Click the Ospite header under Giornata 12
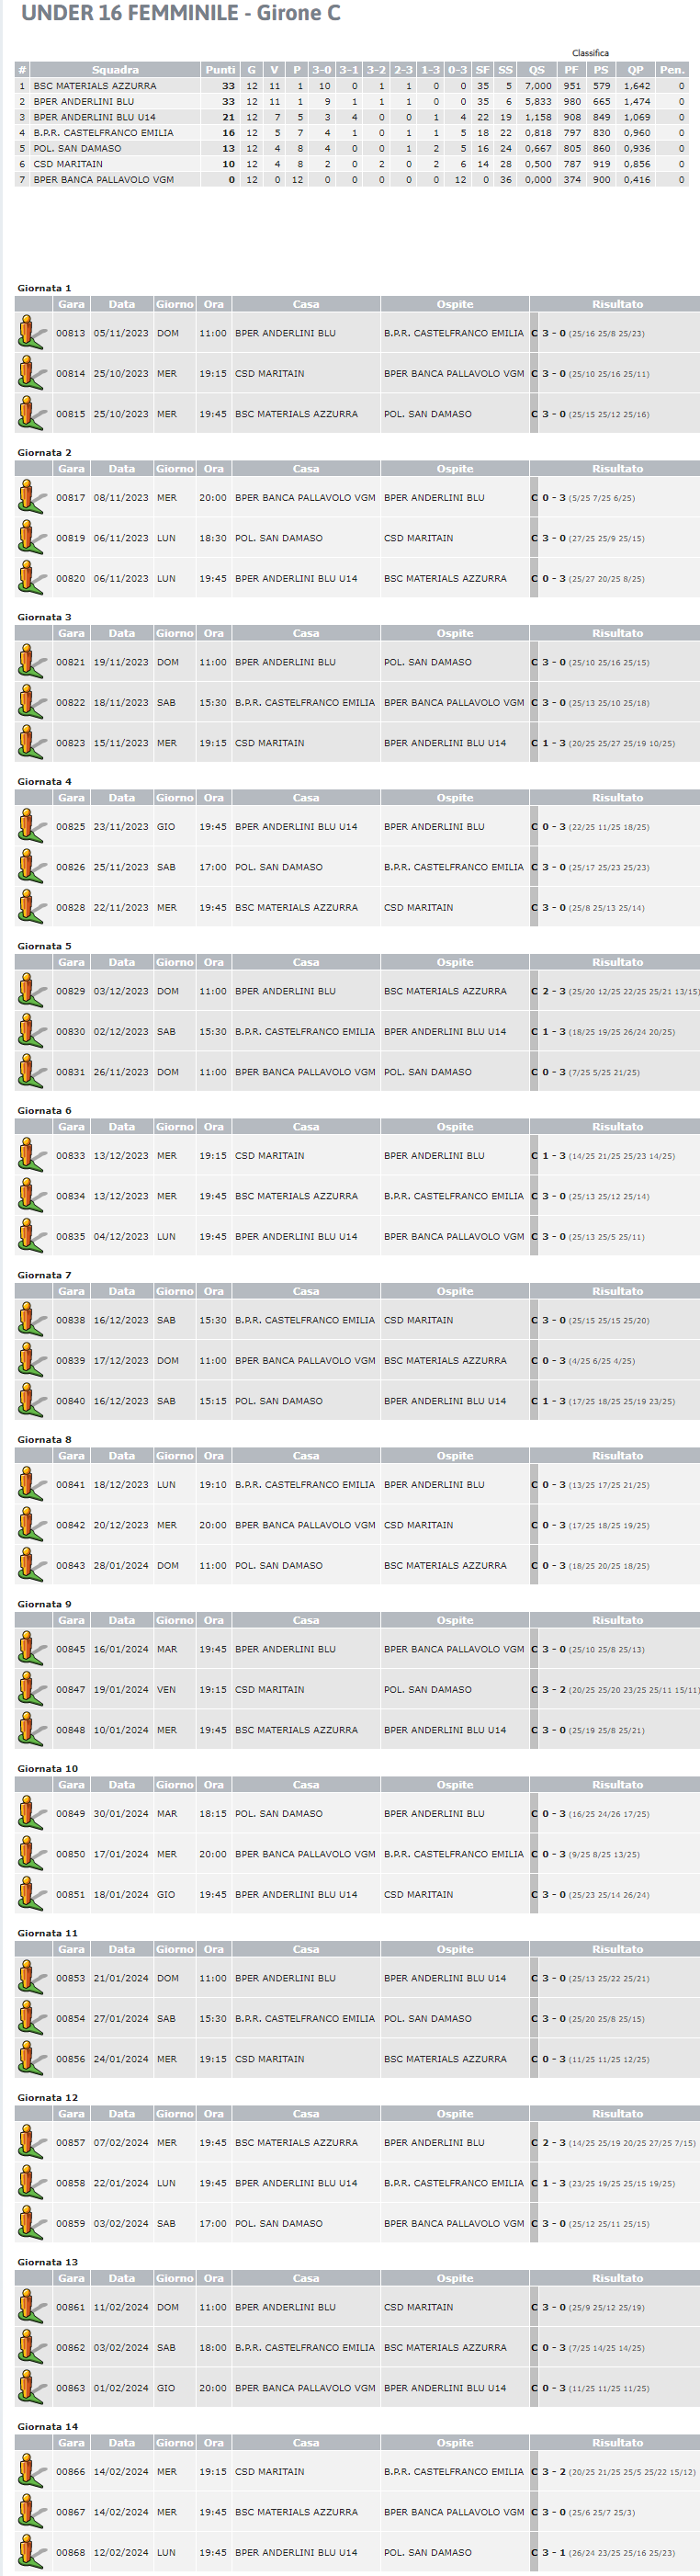Image resolution: width=700 pixels, height=2576 pixels. tap(455, 2114)
